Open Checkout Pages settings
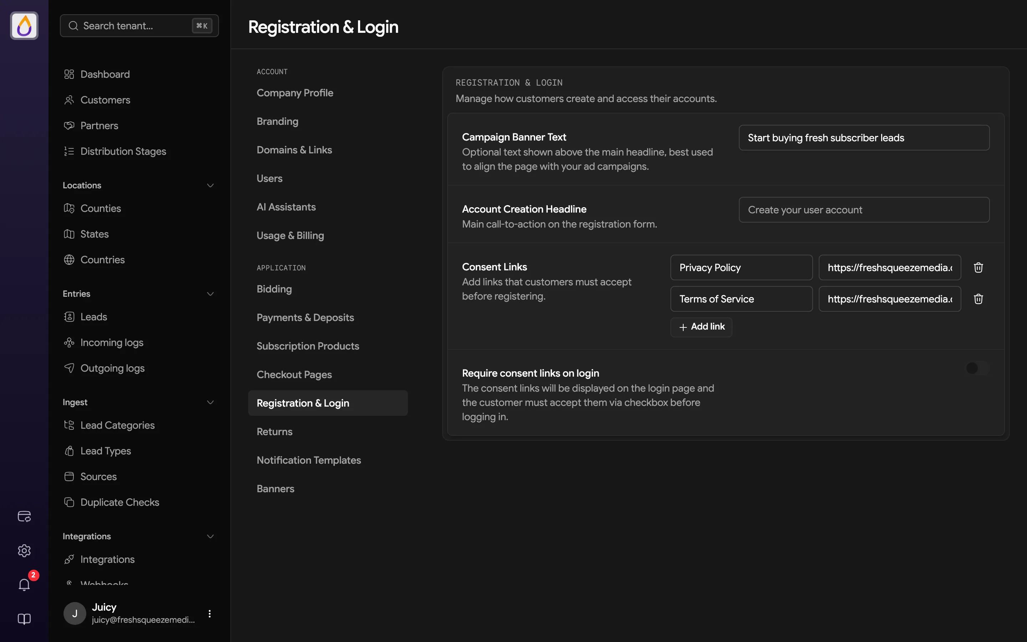Image resolution: width=1027 pixels, height=642 pixels. point(328,374)
